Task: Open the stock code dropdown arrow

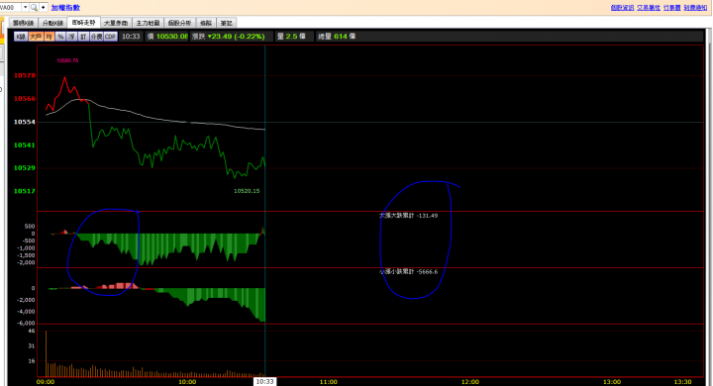Action: pyautogui.click(x=26, y=7)
